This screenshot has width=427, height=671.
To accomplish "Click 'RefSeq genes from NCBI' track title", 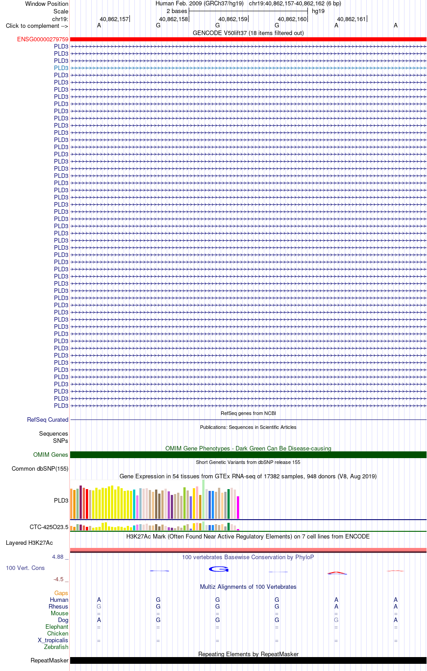I will coord(248,414).
